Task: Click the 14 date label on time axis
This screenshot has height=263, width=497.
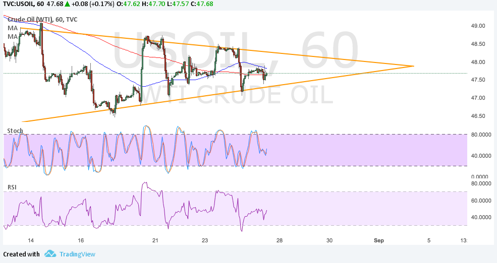Action: (x=30, y=240)
